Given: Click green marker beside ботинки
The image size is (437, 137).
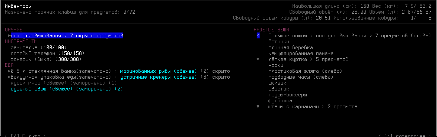Looking at the screenshot, I should click(262, 42).
